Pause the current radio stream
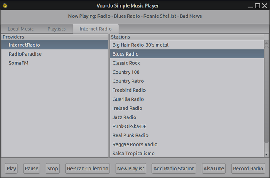Viewport: 270px width, 178px height. pos(32,168)
